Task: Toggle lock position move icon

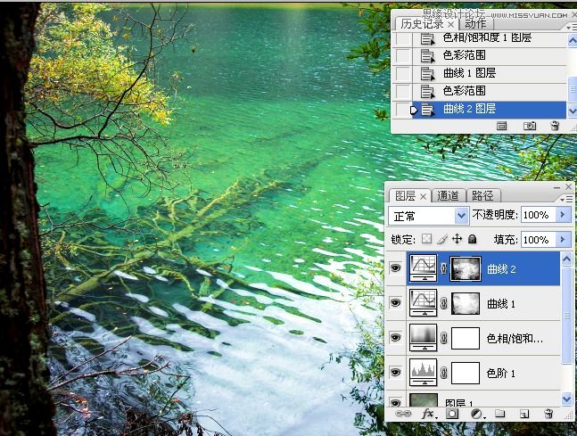Action: coord(457,239)
